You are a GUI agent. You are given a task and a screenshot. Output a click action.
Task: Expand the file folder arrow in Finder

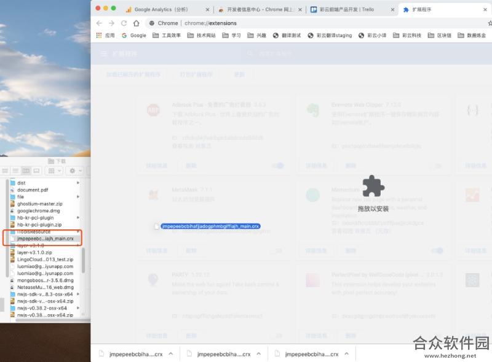pos(78,197)
